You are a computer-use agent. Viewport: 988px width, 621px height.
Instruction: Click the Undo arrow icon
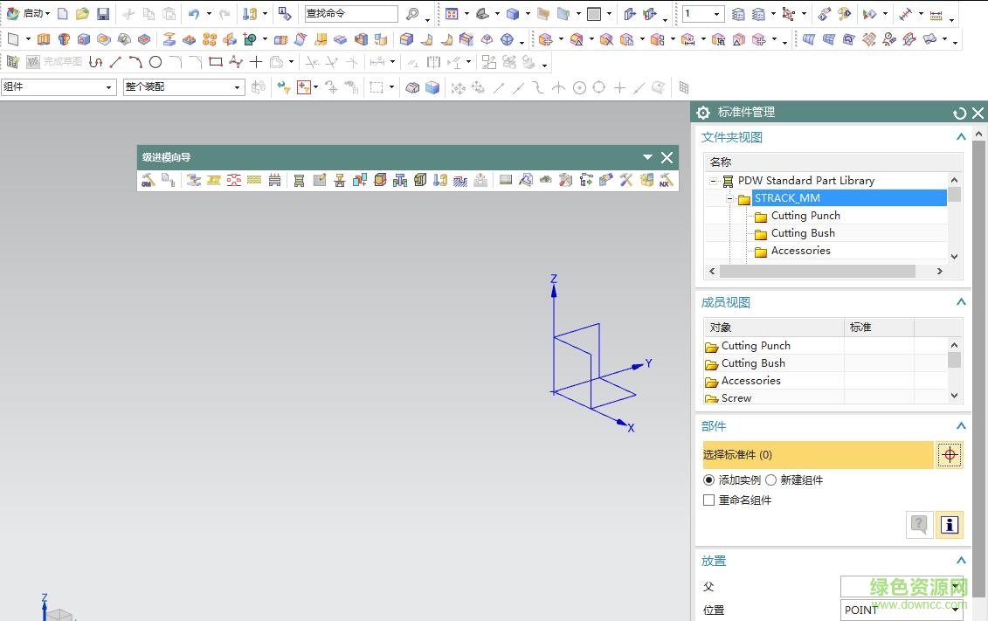194,14
